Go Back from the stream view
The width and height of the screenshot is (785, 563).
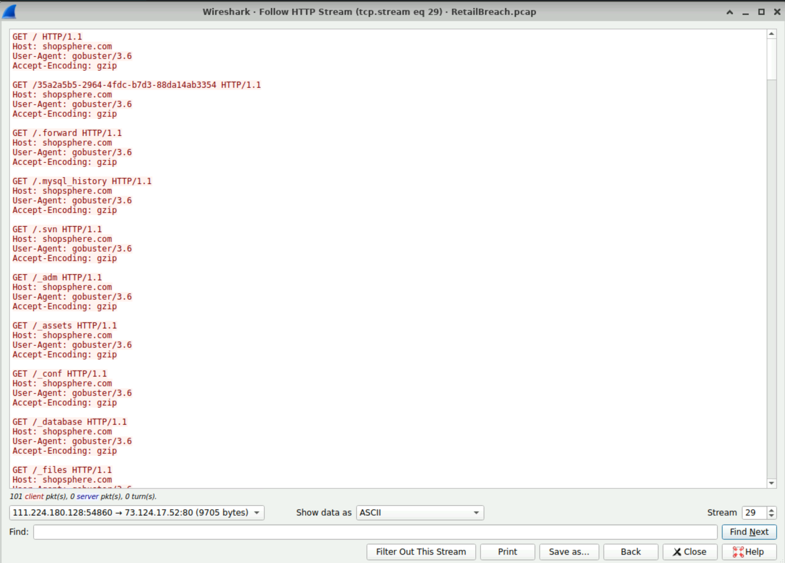pyautogui.click(x=631, y=552)
